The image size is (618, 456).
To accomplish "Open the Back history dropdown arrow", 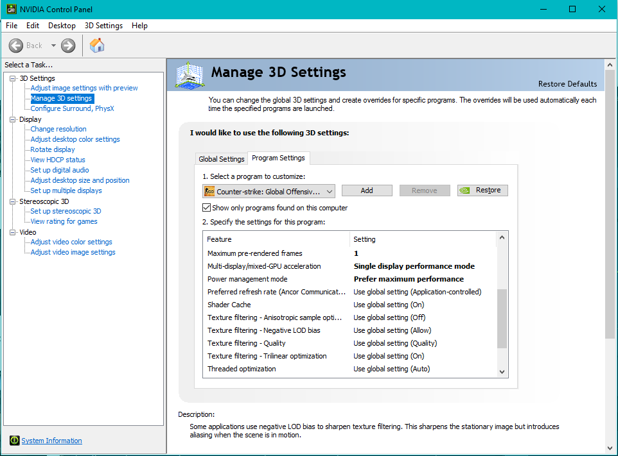I will click(53, 46).
